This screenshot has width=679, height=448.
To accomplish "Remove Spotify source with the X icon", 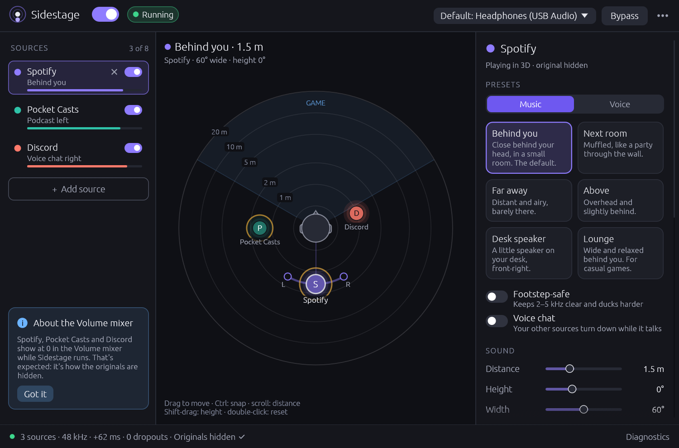I will pyautogui.click(x=114, y=72).
